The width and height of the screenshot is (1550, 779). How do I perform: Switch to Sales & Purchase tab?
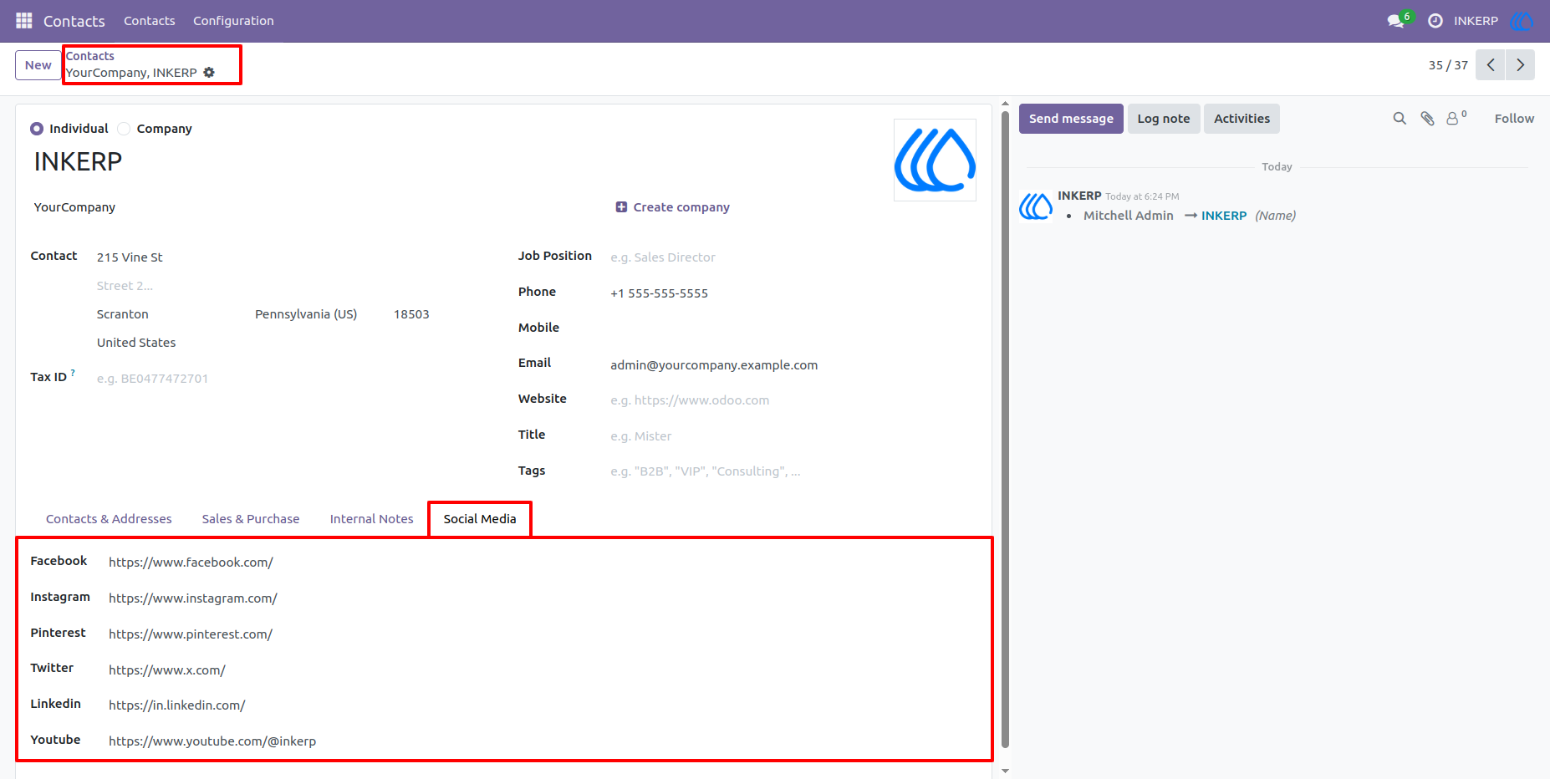(x=251, y=519)
